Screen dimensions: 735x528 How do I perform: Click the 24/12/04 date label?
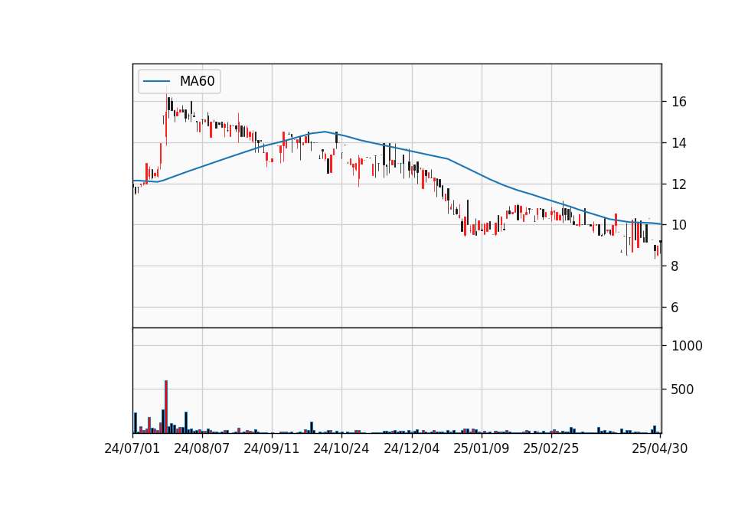click(412, 448)
